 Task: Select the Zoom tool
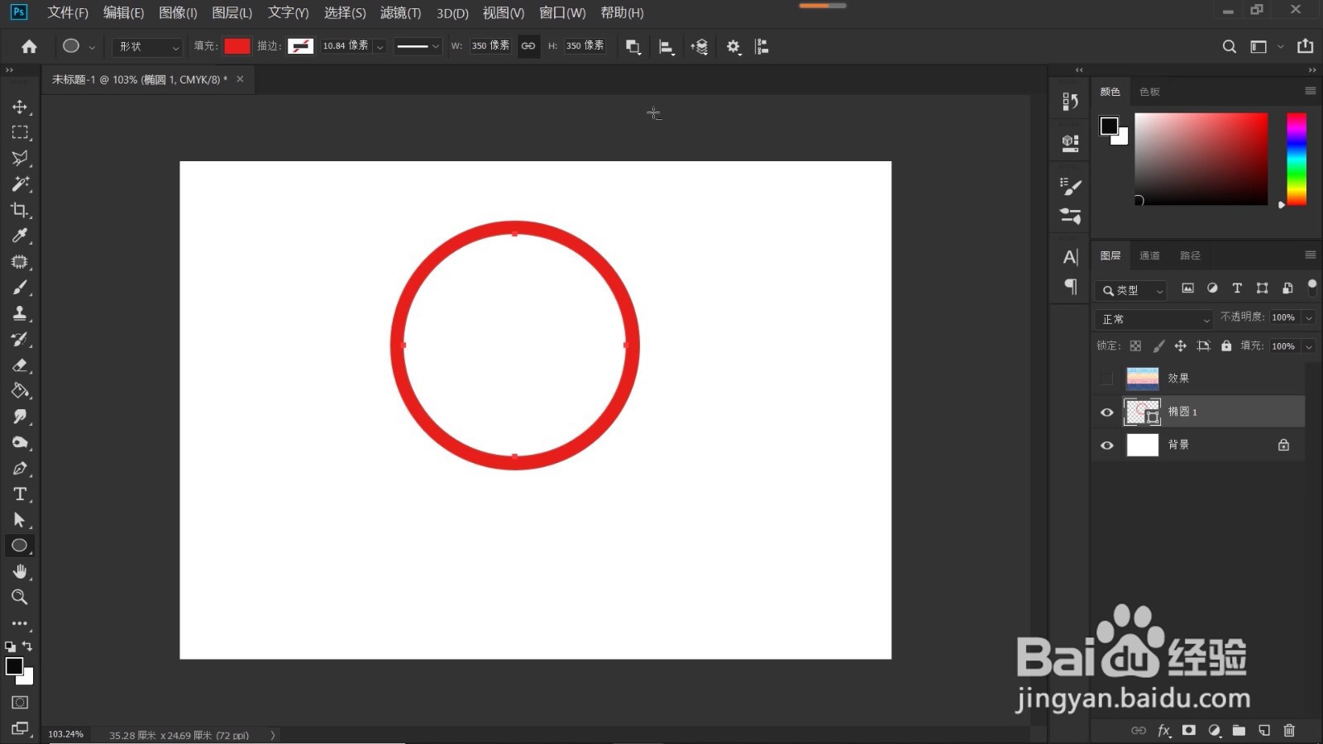[20, 597]
